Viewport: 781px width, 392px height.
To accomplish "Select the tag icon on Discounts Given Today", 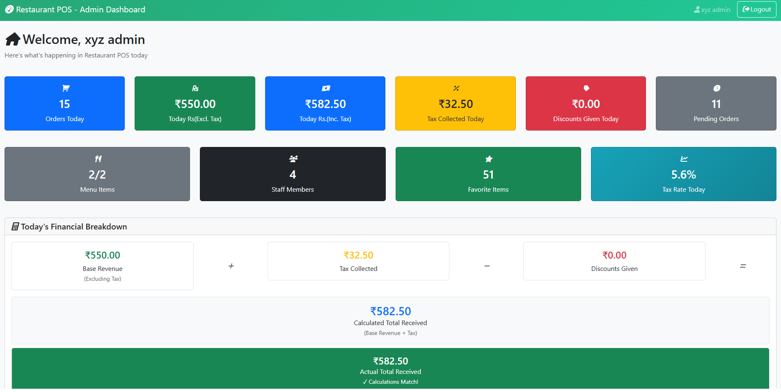I will click(586, 88).
